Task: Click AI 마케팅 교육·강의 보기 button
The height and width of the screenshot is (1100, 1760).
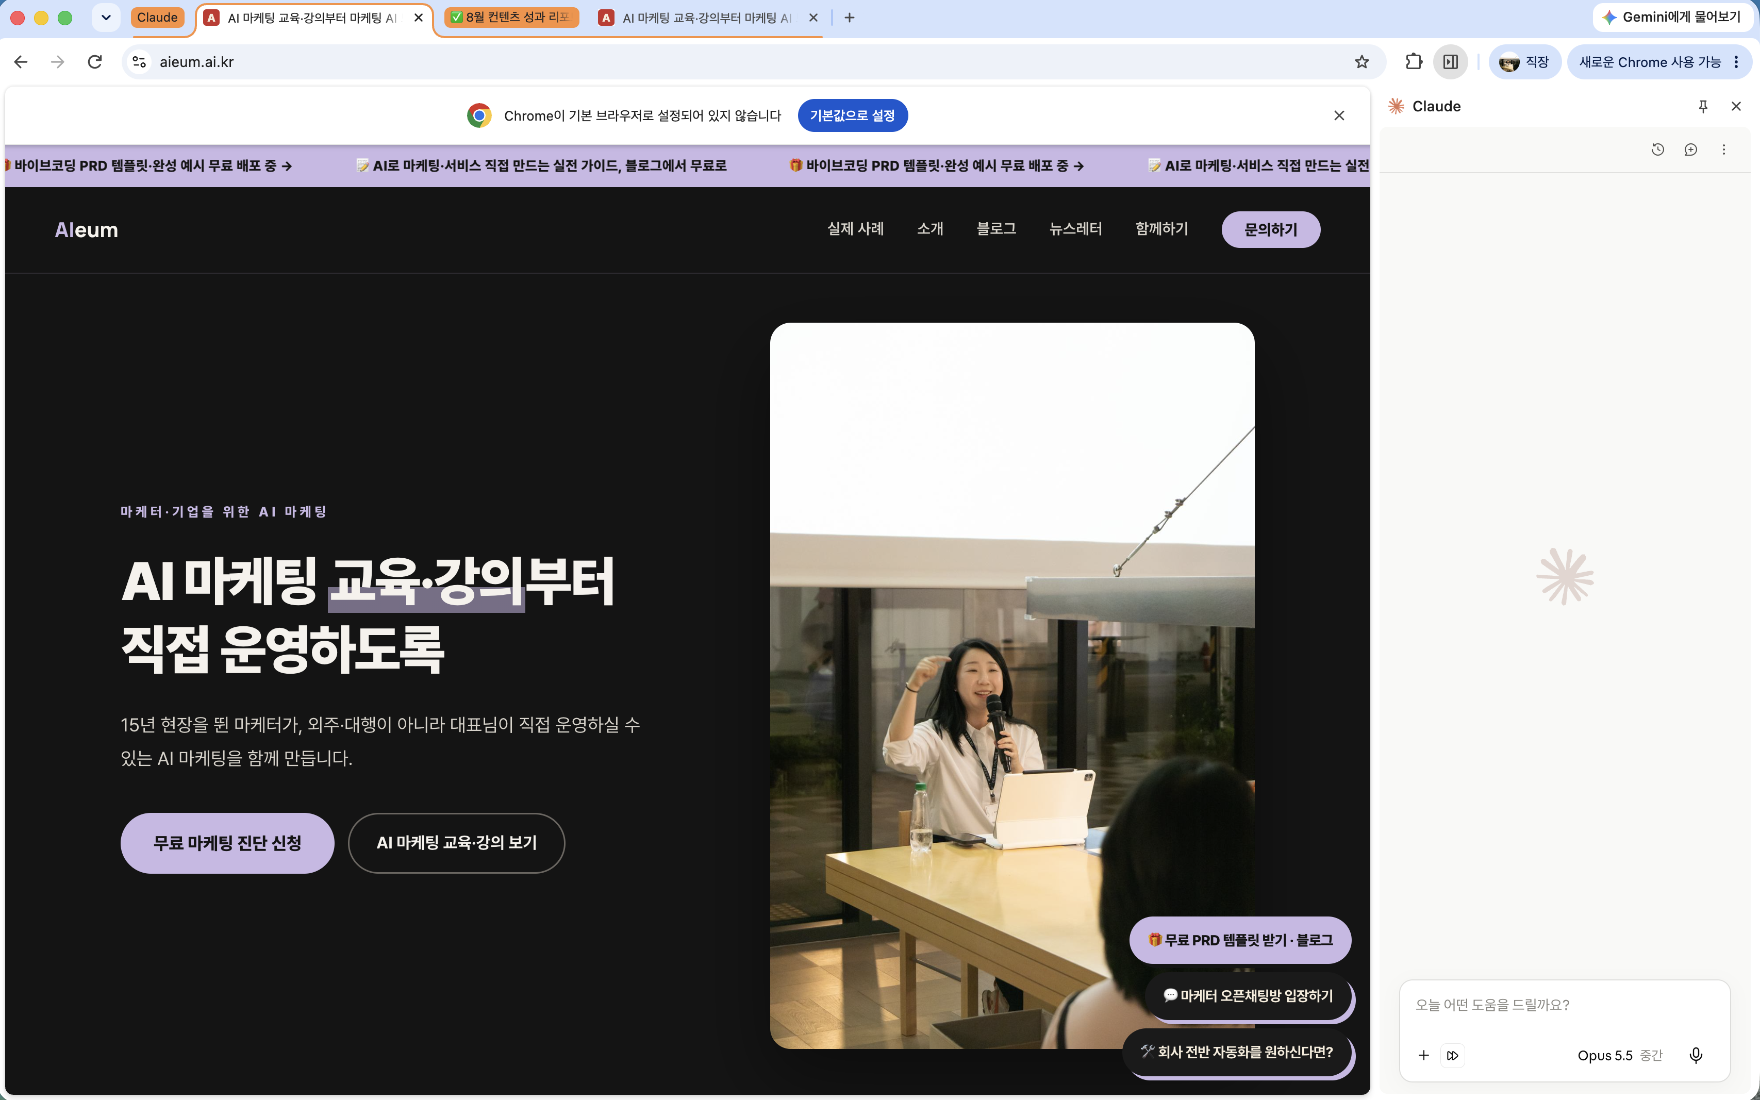Action: point(456,843)
